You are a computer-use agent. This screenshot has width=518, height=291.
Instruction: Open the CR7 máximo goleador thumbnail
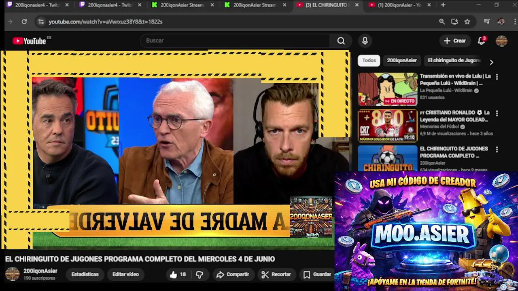point(387,126)
